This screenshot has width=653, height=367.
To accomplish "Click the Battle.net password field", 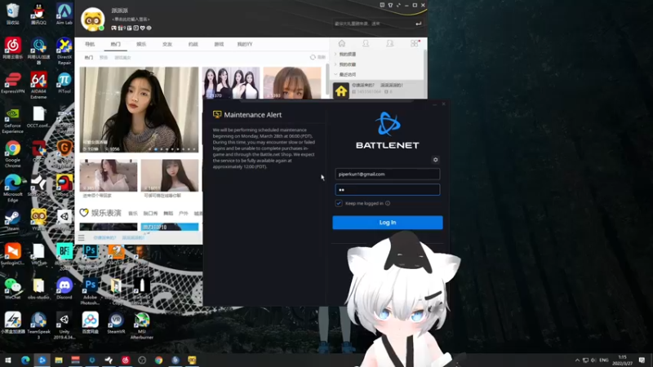I will click(x=387, y=190).
